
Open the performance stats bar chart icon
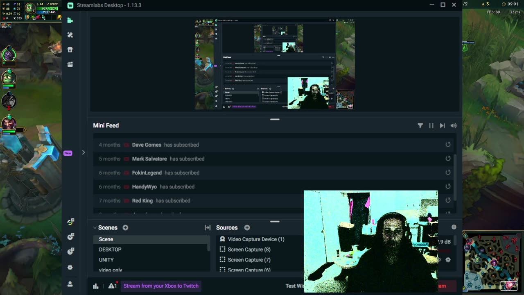96,286
